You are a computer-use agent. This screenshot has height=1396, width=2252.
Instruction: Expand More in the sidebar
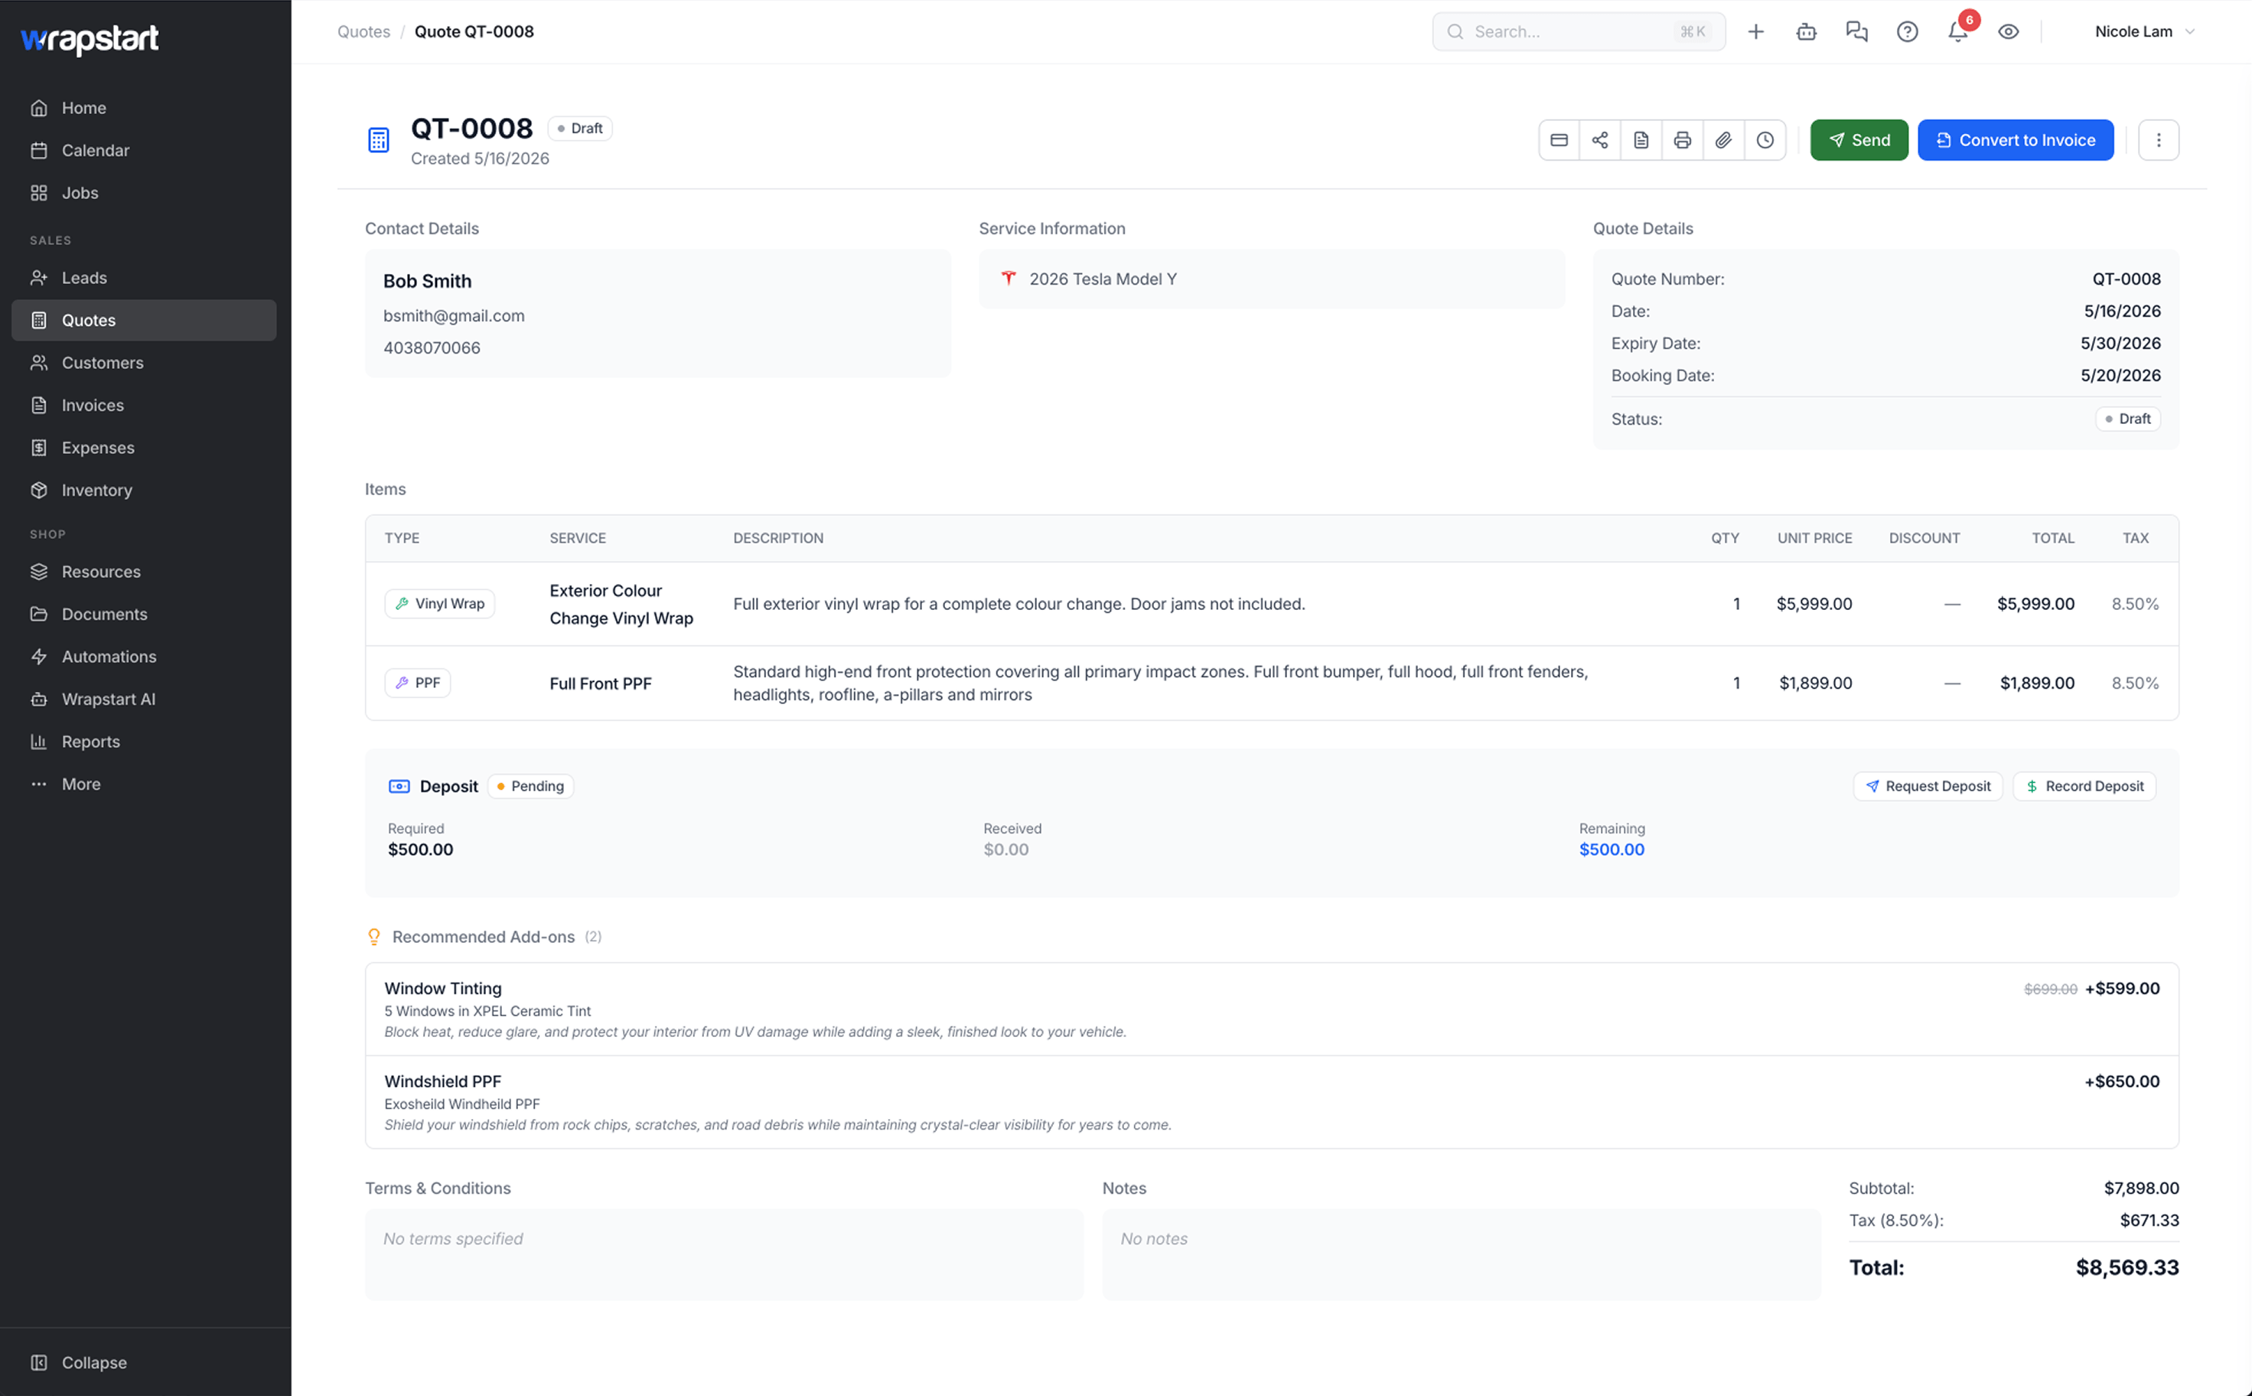[x=144, y=784]
